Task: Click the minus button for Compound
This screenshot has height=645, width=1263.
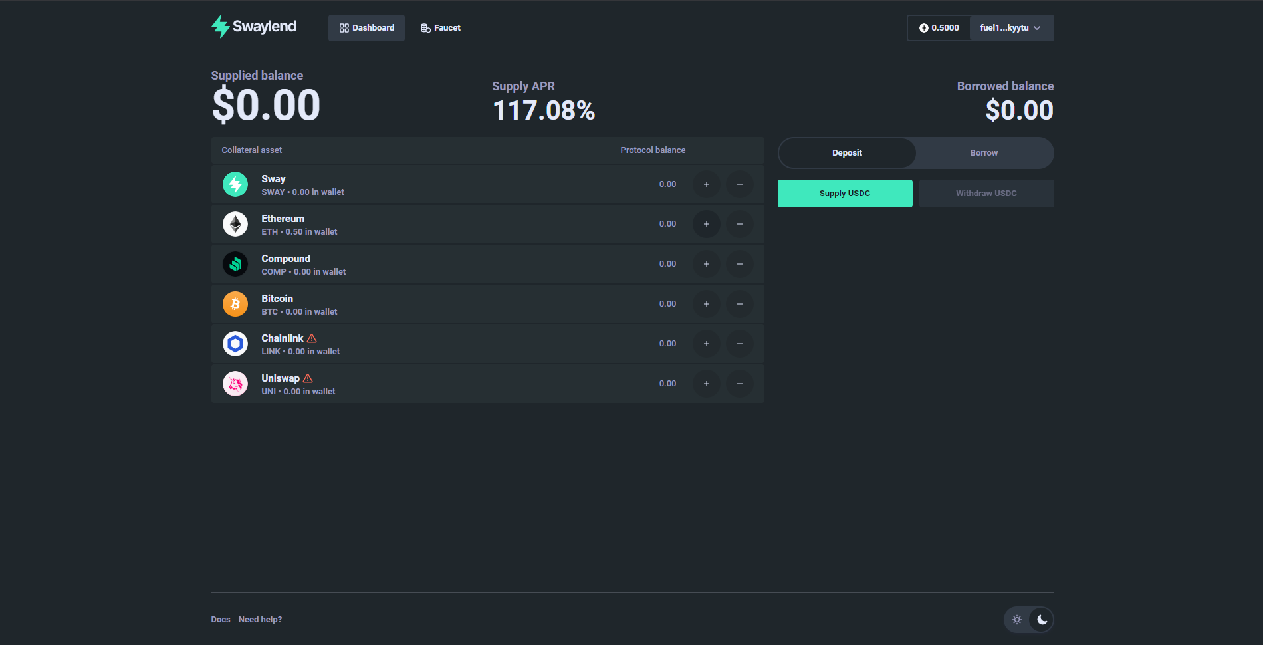Action: click(x=740, y=264)
